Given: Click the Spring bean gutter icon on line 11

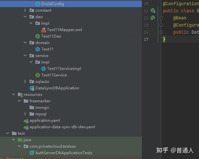Looking at the screenshot, I should pyautogui.click(x=153, y=10).
